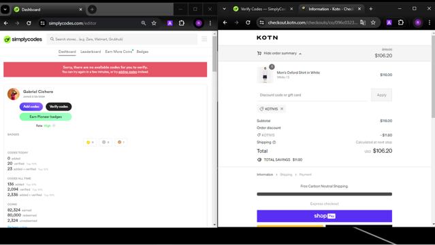This screenshot has height=245, width=435.
Task: Switch to Verify Codes — SimplyCodes tab
Action: [263, 9]
